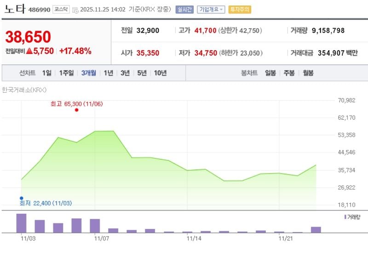Click the purple 거래량 legend marker
Image resolution: width=368 pixels, height=269 pixels.
345,216
